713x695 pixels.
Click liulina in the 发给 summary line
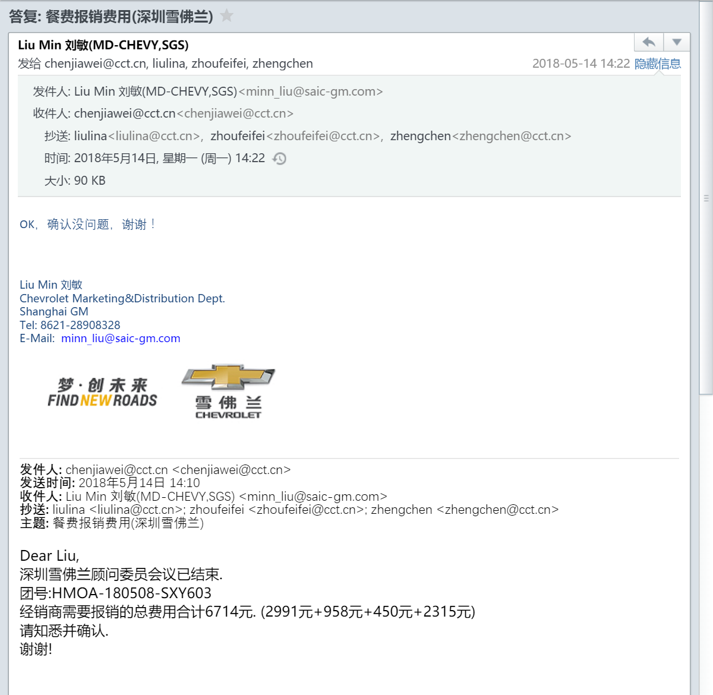tap(168, 64)
